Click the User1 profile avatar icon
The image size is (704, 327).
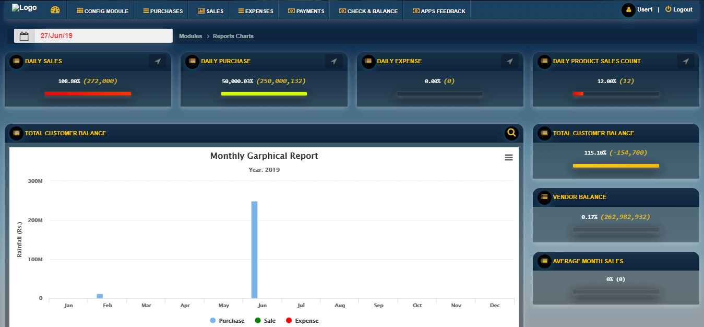628,10
